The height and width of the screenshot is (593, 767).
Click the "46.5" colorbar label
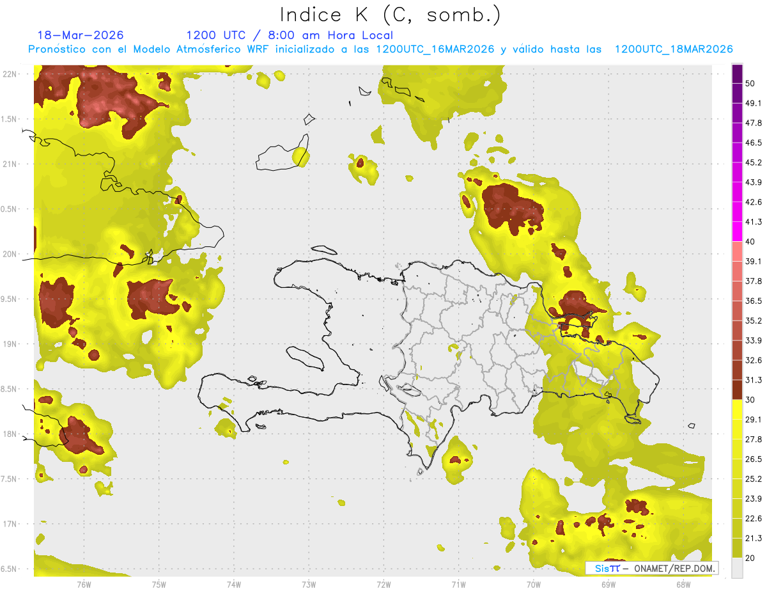click(754, 143)
